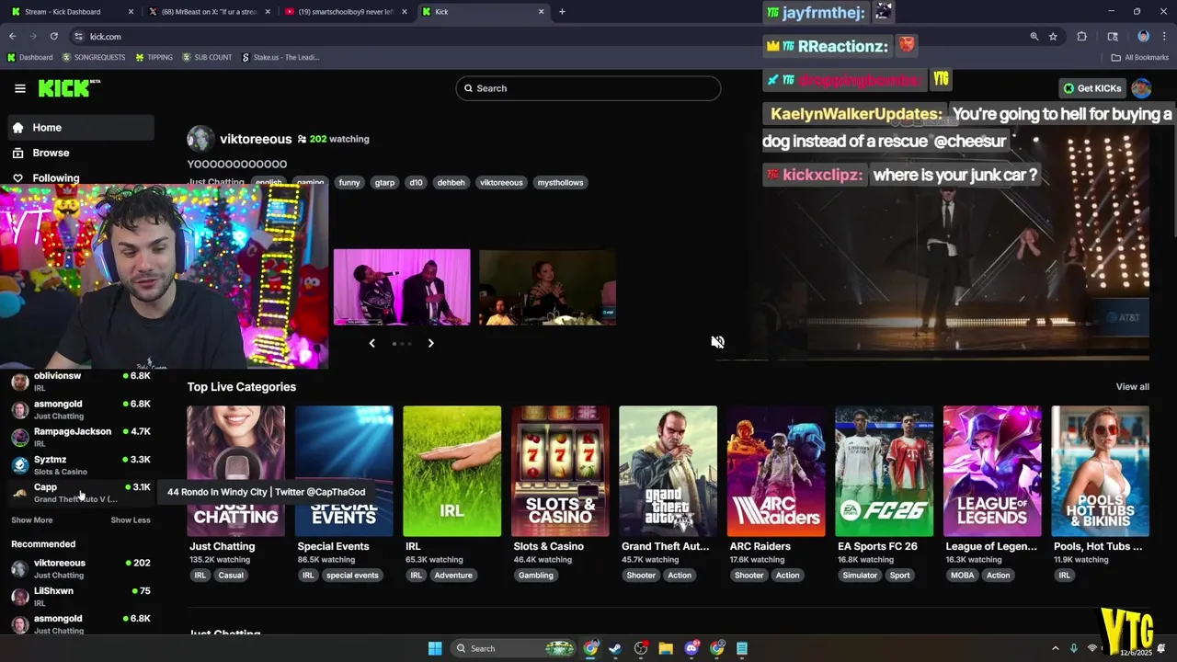Open File Explorer from the taskbar

[666, 648]
